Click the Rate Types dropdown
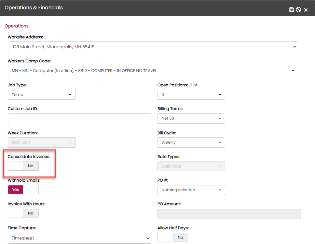This screenshot has height=244, width=315. [191, 166]
